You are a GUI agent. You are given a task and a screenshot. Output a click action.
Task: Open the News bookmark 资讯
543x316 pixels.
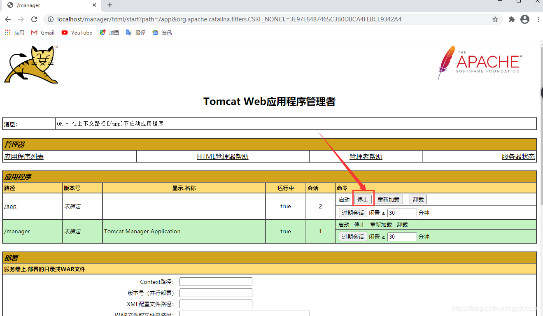162,33
